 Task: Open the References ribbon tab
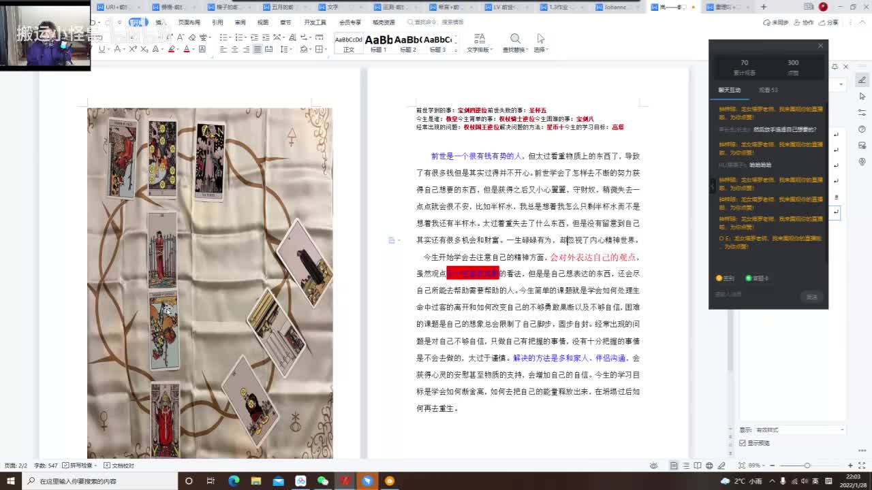217,22
